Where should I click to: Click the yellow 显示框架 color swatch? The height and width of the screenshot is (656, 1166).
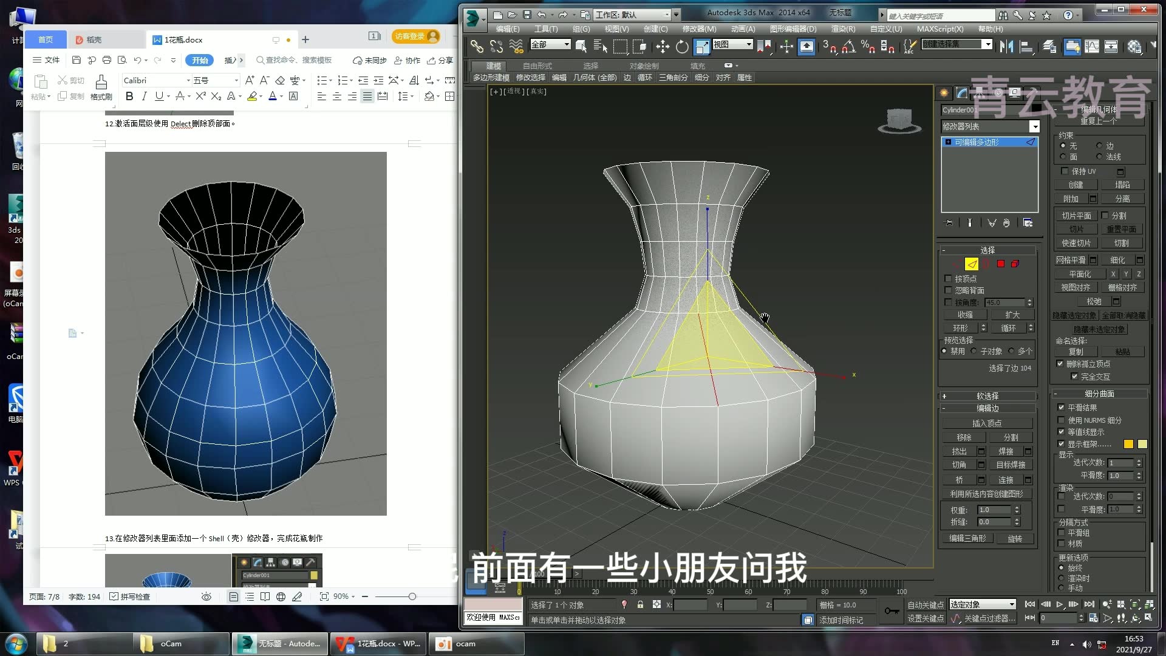point(1128,444)
